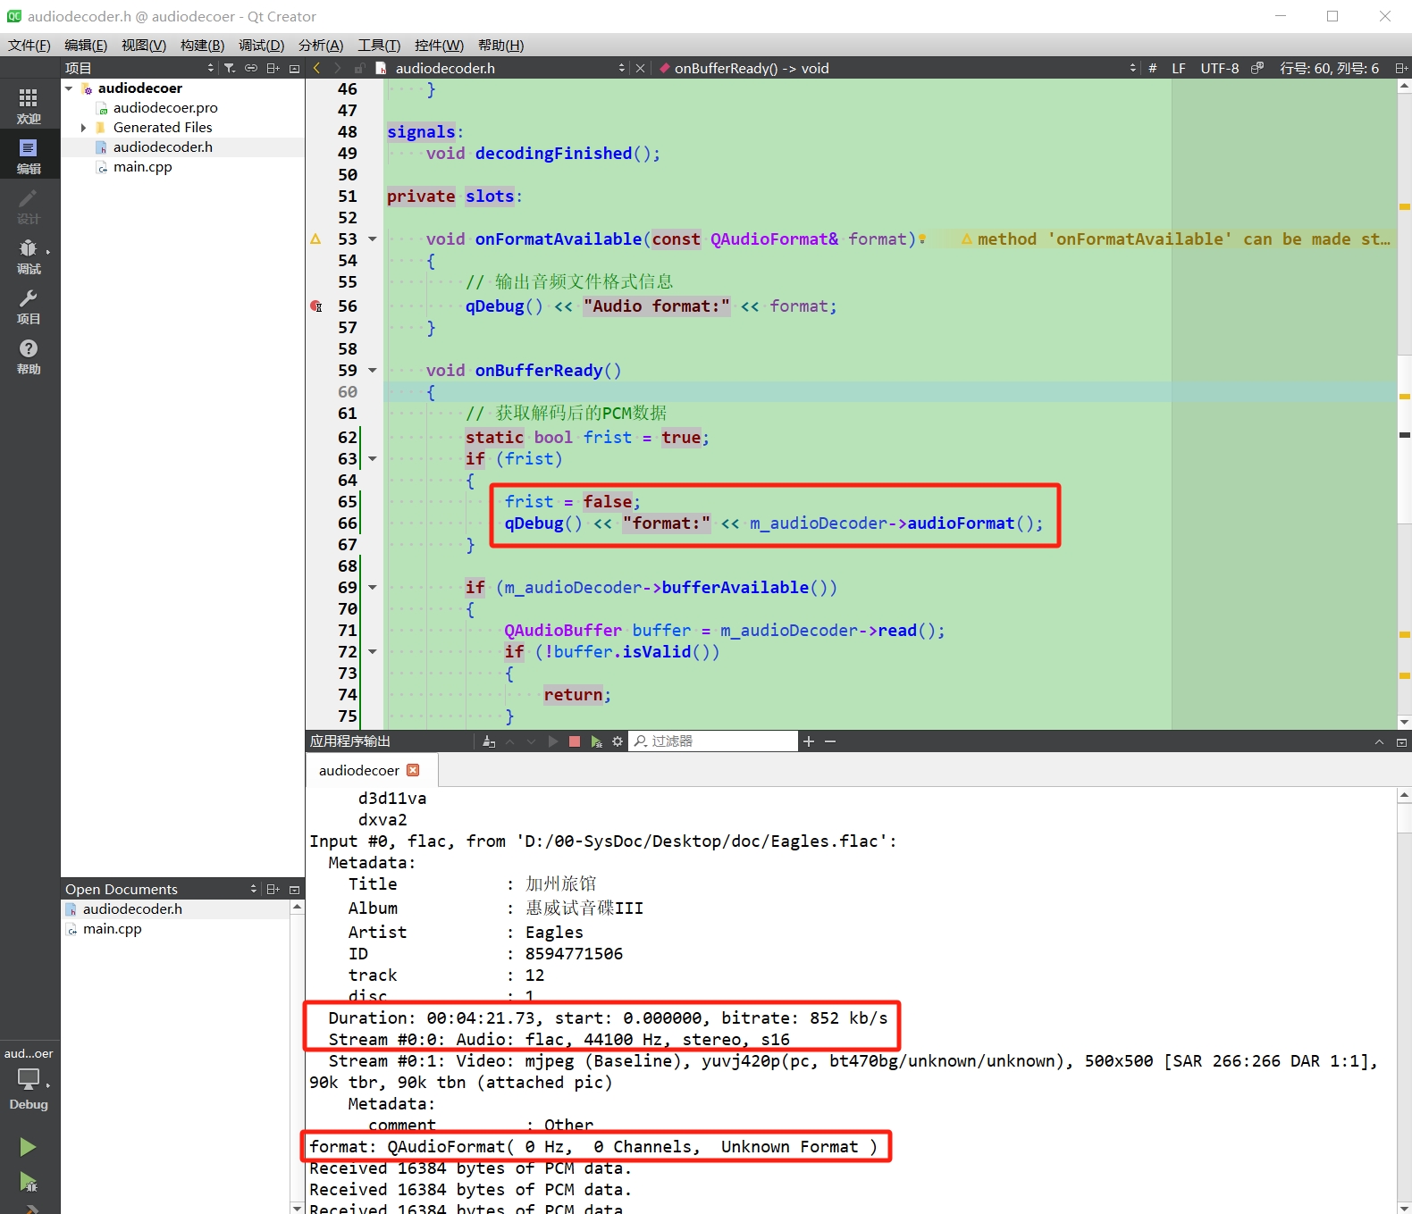Collapse the audiodecoer project tree node
The height and width of the screenshot is (1214, 1412).
(x=70, y=88)
